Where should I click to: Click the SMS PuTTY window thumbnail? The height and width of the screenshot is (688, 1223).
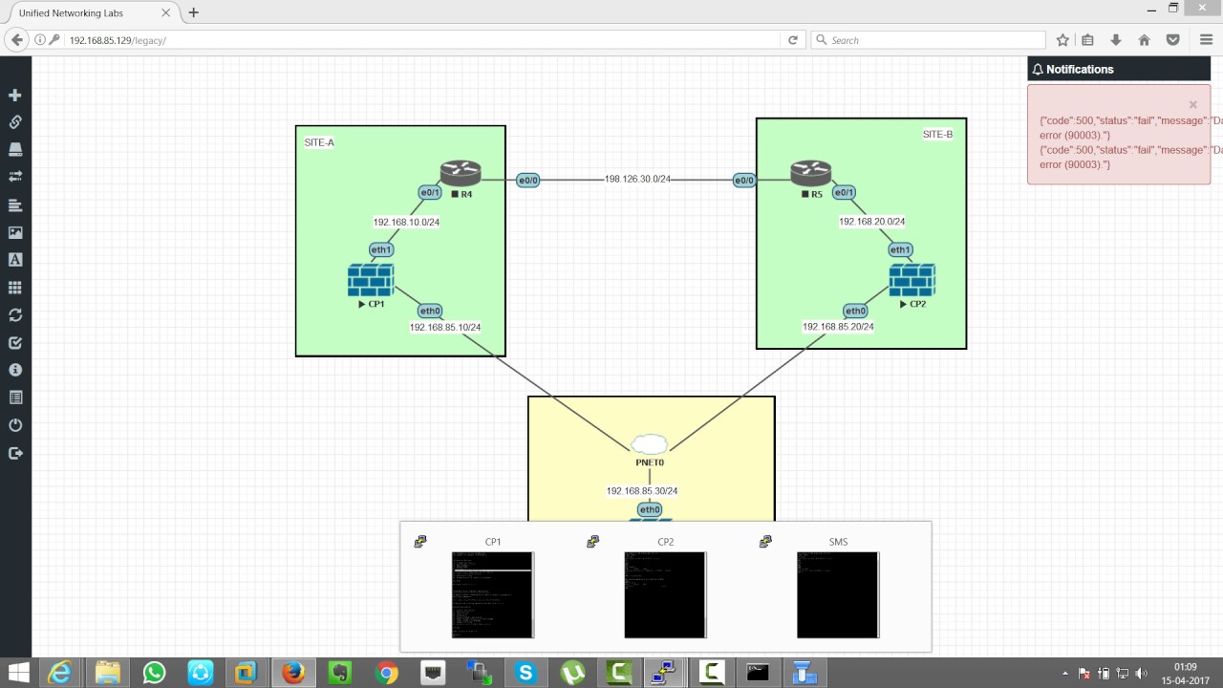[x=838, y=594]
